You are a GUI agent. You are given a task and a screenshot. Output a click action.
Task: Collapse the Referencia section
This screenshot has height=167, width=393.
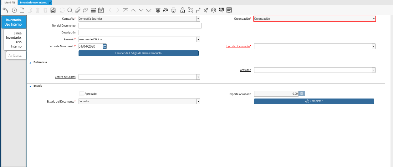tap(30, 63)
